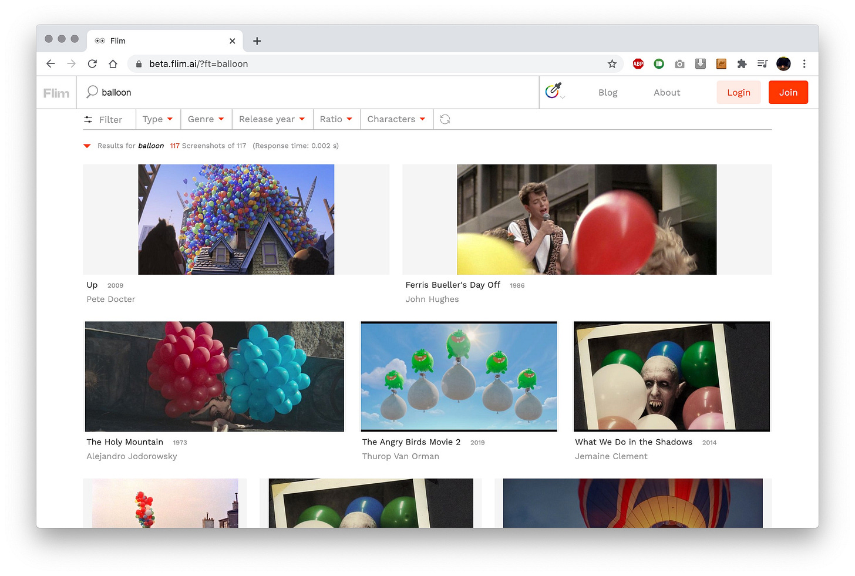This screenshot has height=576, width=855.
Task: Open the download extension icon
Action: (701, 64)
